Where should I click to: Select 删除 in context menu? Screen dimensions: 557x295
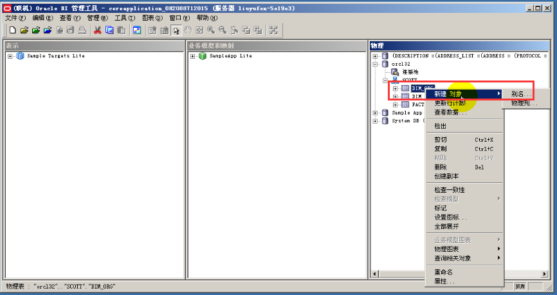coord(464,167)
